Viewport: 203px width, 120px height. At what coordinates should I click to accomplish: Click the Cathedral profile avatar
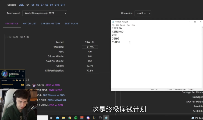pos(5,74)
